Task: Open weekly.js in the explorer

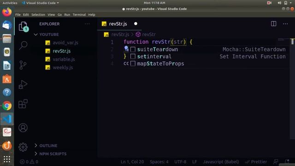Action: [x=63, y=68]
